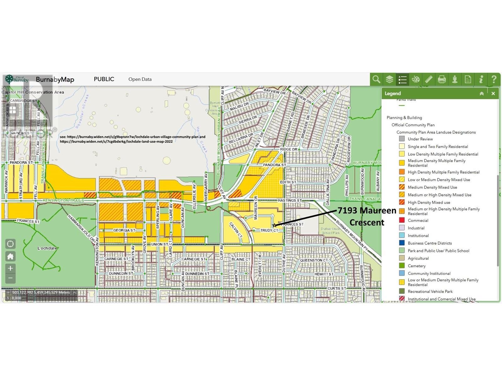The height and width of the screenshot is (376, 502).
Task: Select the Measure ruler tool
Action: coord(429,80)
